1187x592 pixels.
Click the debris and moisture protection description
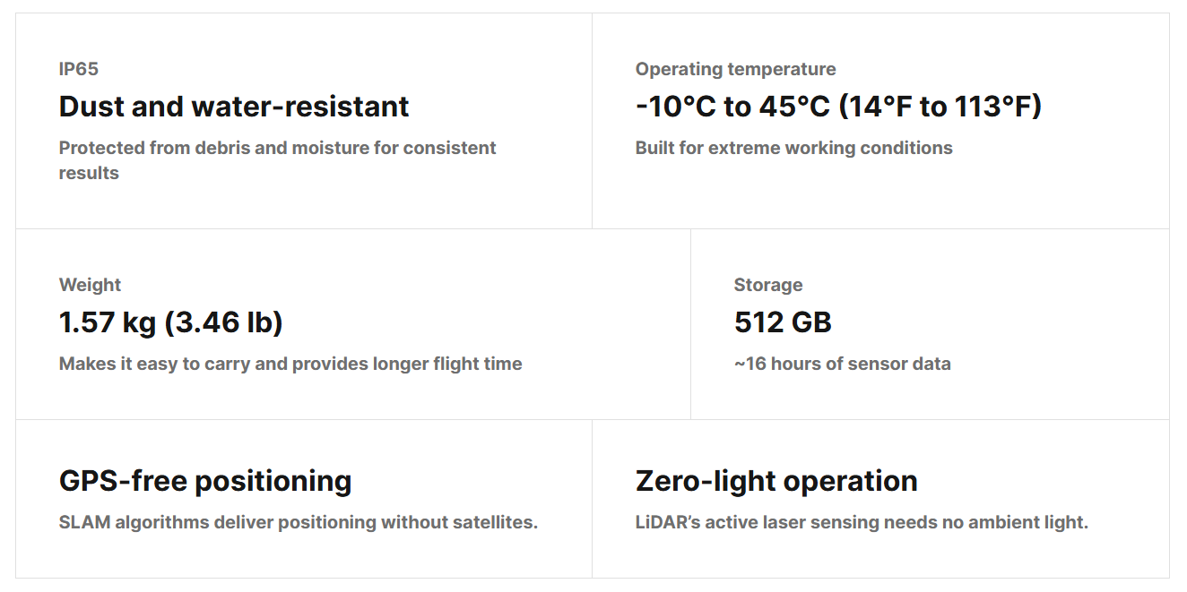(x=278, y=160)
